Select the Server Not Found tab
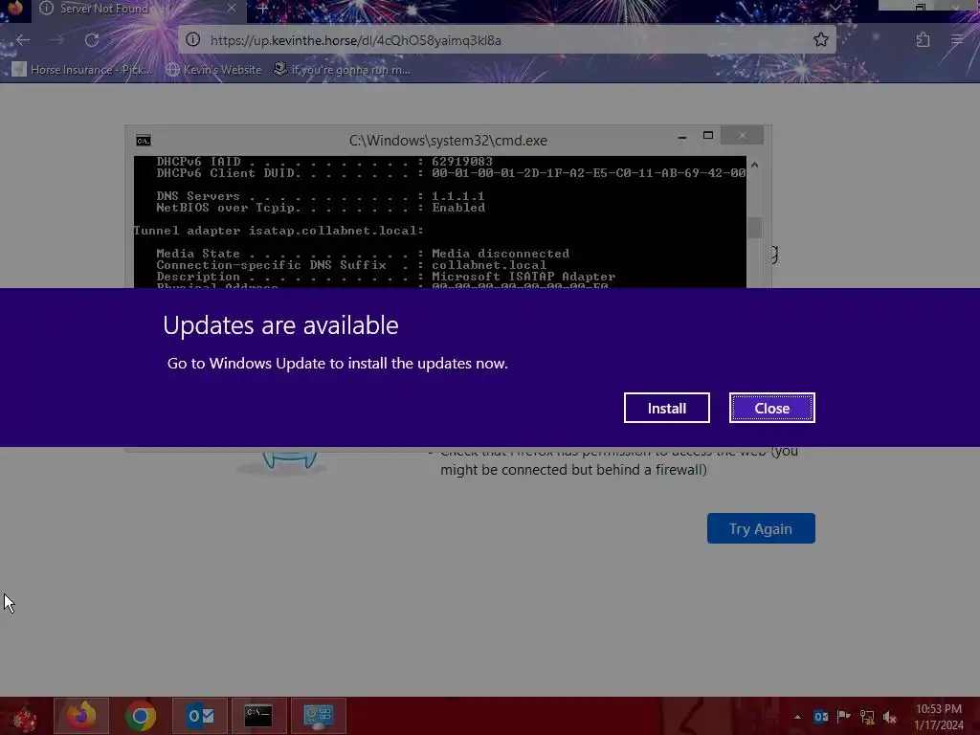This screenshot has width=980, height=735. [x=139, y=9]
